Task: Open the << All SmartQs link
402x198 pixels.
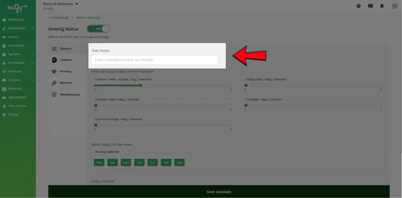Action: tap(58, 18)
